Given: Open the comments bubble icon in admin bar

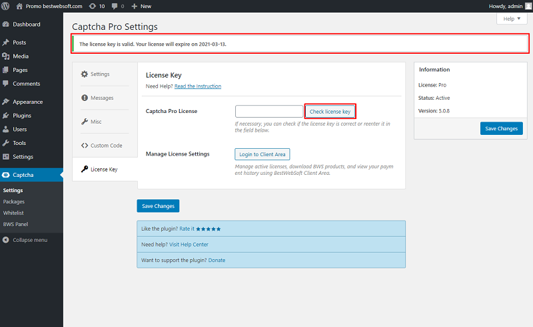Looking at the screenshot, I should coord(115,6).
